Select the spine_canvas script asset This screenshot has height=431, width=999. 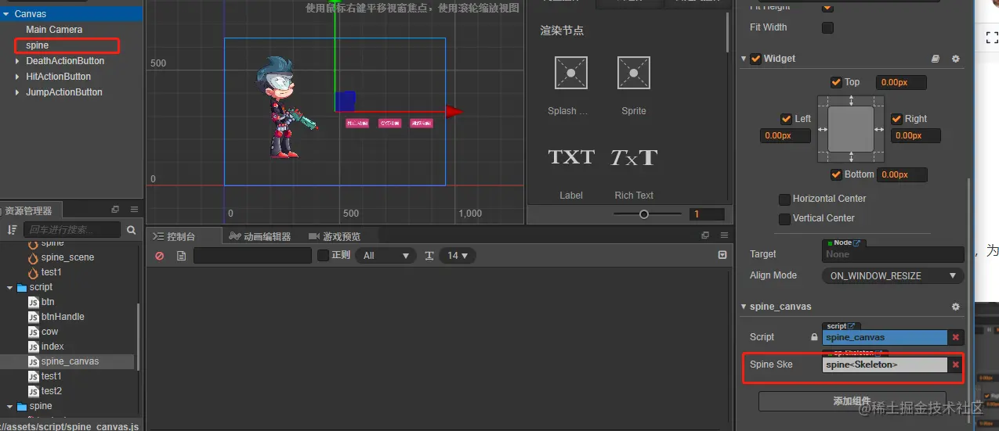click(69, 361)
